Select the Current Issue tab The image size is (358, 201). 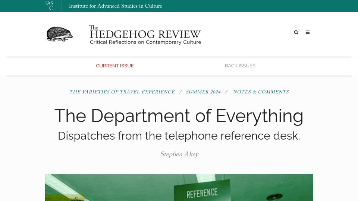115,66
